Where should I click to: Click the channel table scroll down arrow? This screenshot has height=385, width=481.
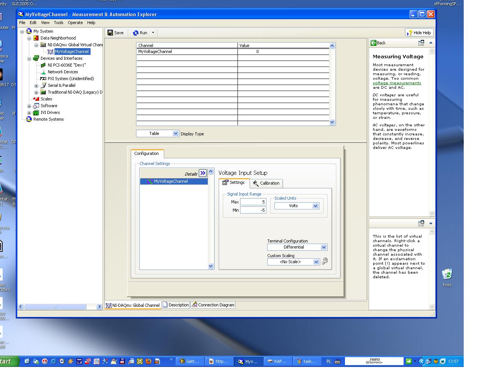click(332, 122)
